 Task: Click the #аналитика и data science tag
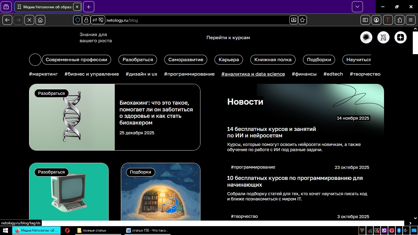coord(253,74)
